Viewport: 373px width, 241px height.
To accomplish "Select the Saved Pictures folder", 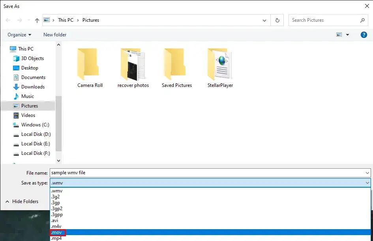I will 176,68.
